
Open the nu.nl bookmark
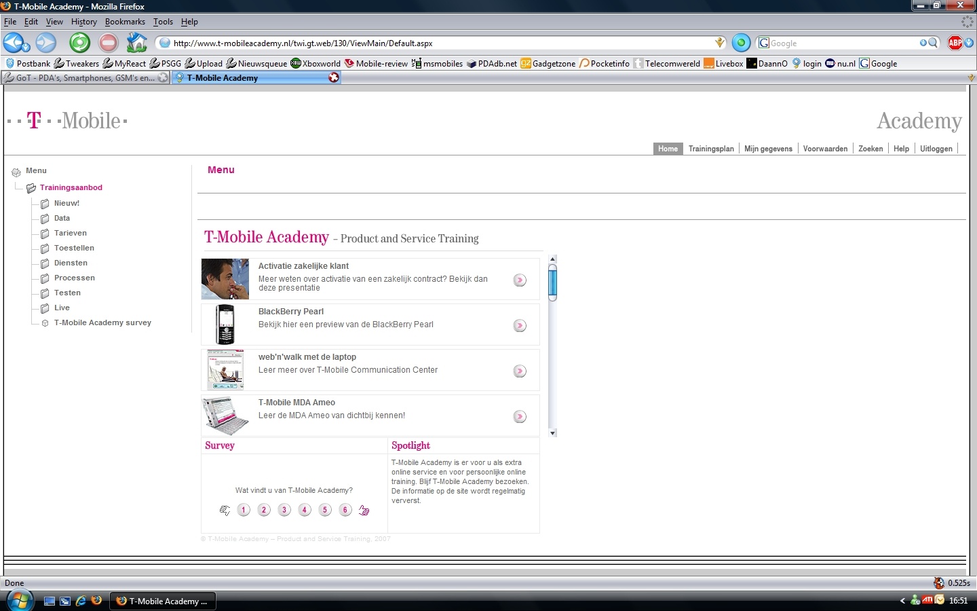click(840, 63)
